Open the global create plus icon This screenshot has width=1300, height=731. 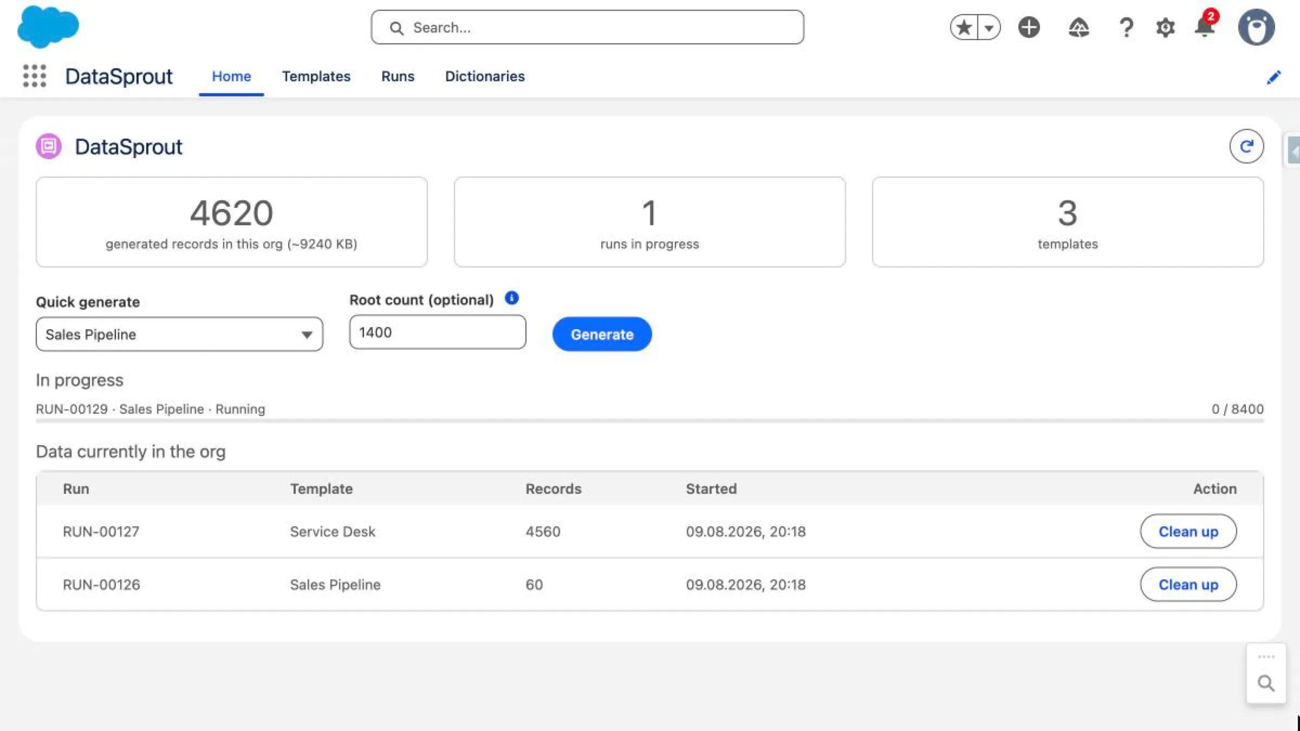click(x=1029, y=27)
